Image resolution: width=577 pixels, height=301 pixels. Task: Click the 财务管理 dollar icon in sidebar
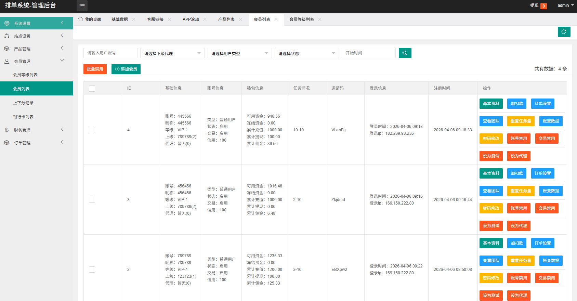(7, 130)
